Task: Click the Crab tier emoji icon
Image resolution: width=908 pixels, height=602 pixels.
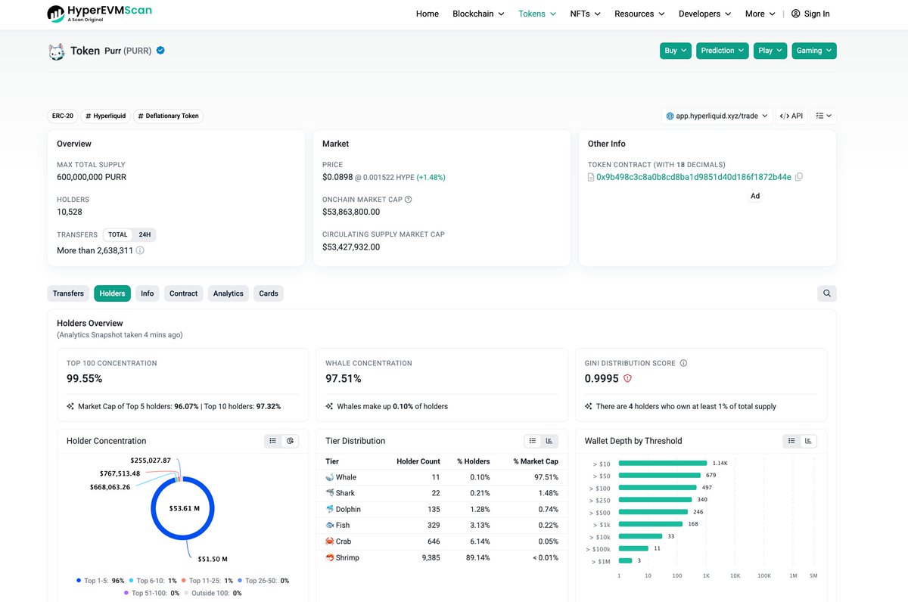Action: click(x=330, y=541)
